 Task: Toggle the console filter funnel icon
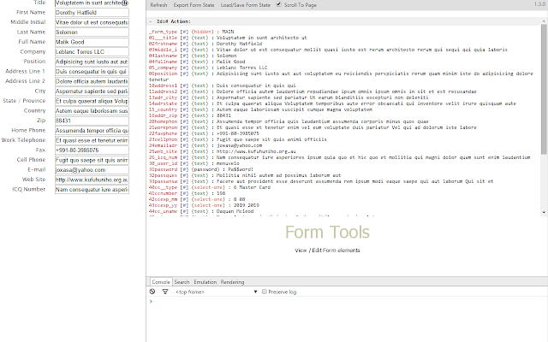(165, 292)
